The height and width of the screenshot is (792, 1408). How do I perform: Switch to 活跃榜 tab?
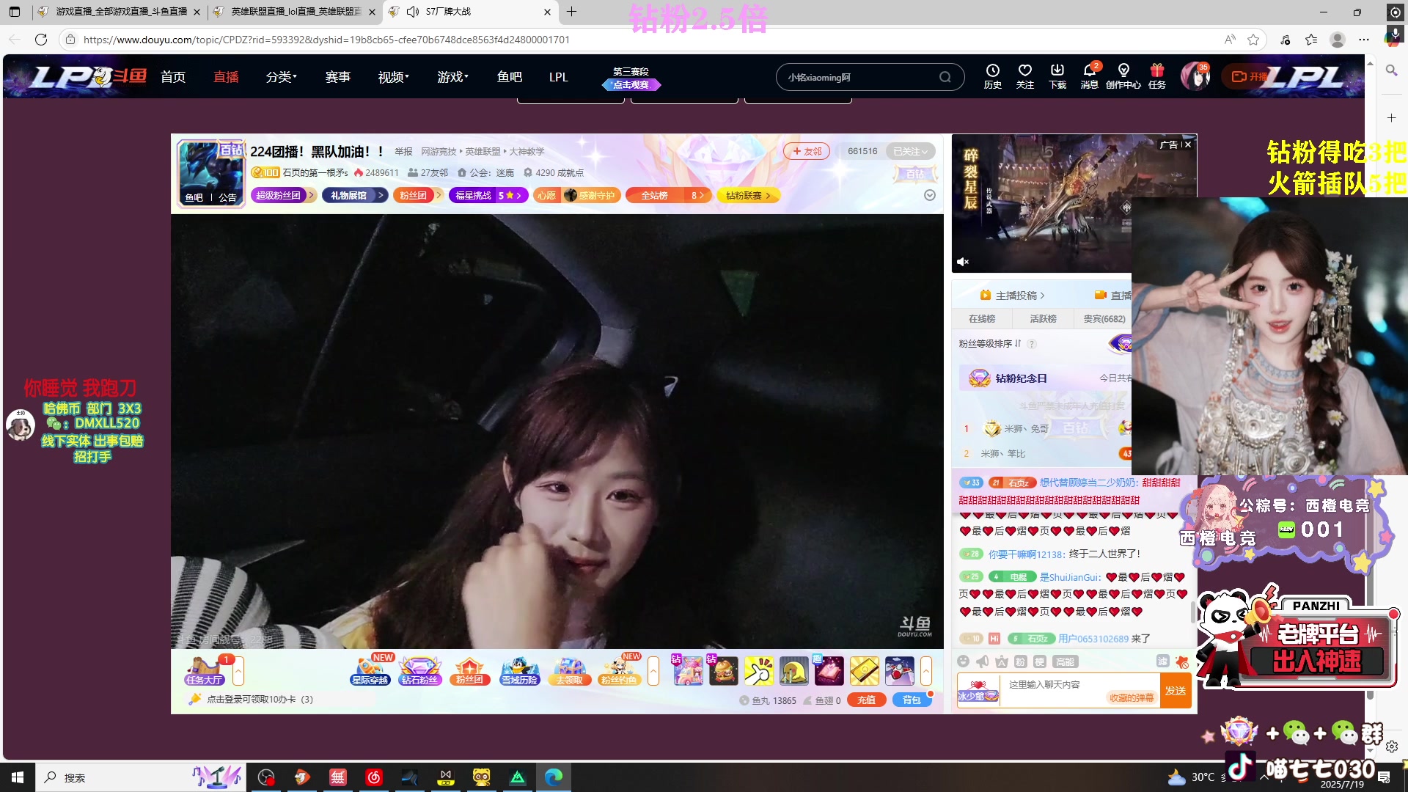[1043, 319]
